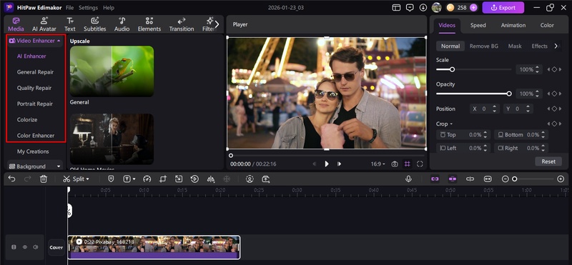Open the speed gauge tool in timeline toolbar
572x265 pixels.
pos(147,179)
